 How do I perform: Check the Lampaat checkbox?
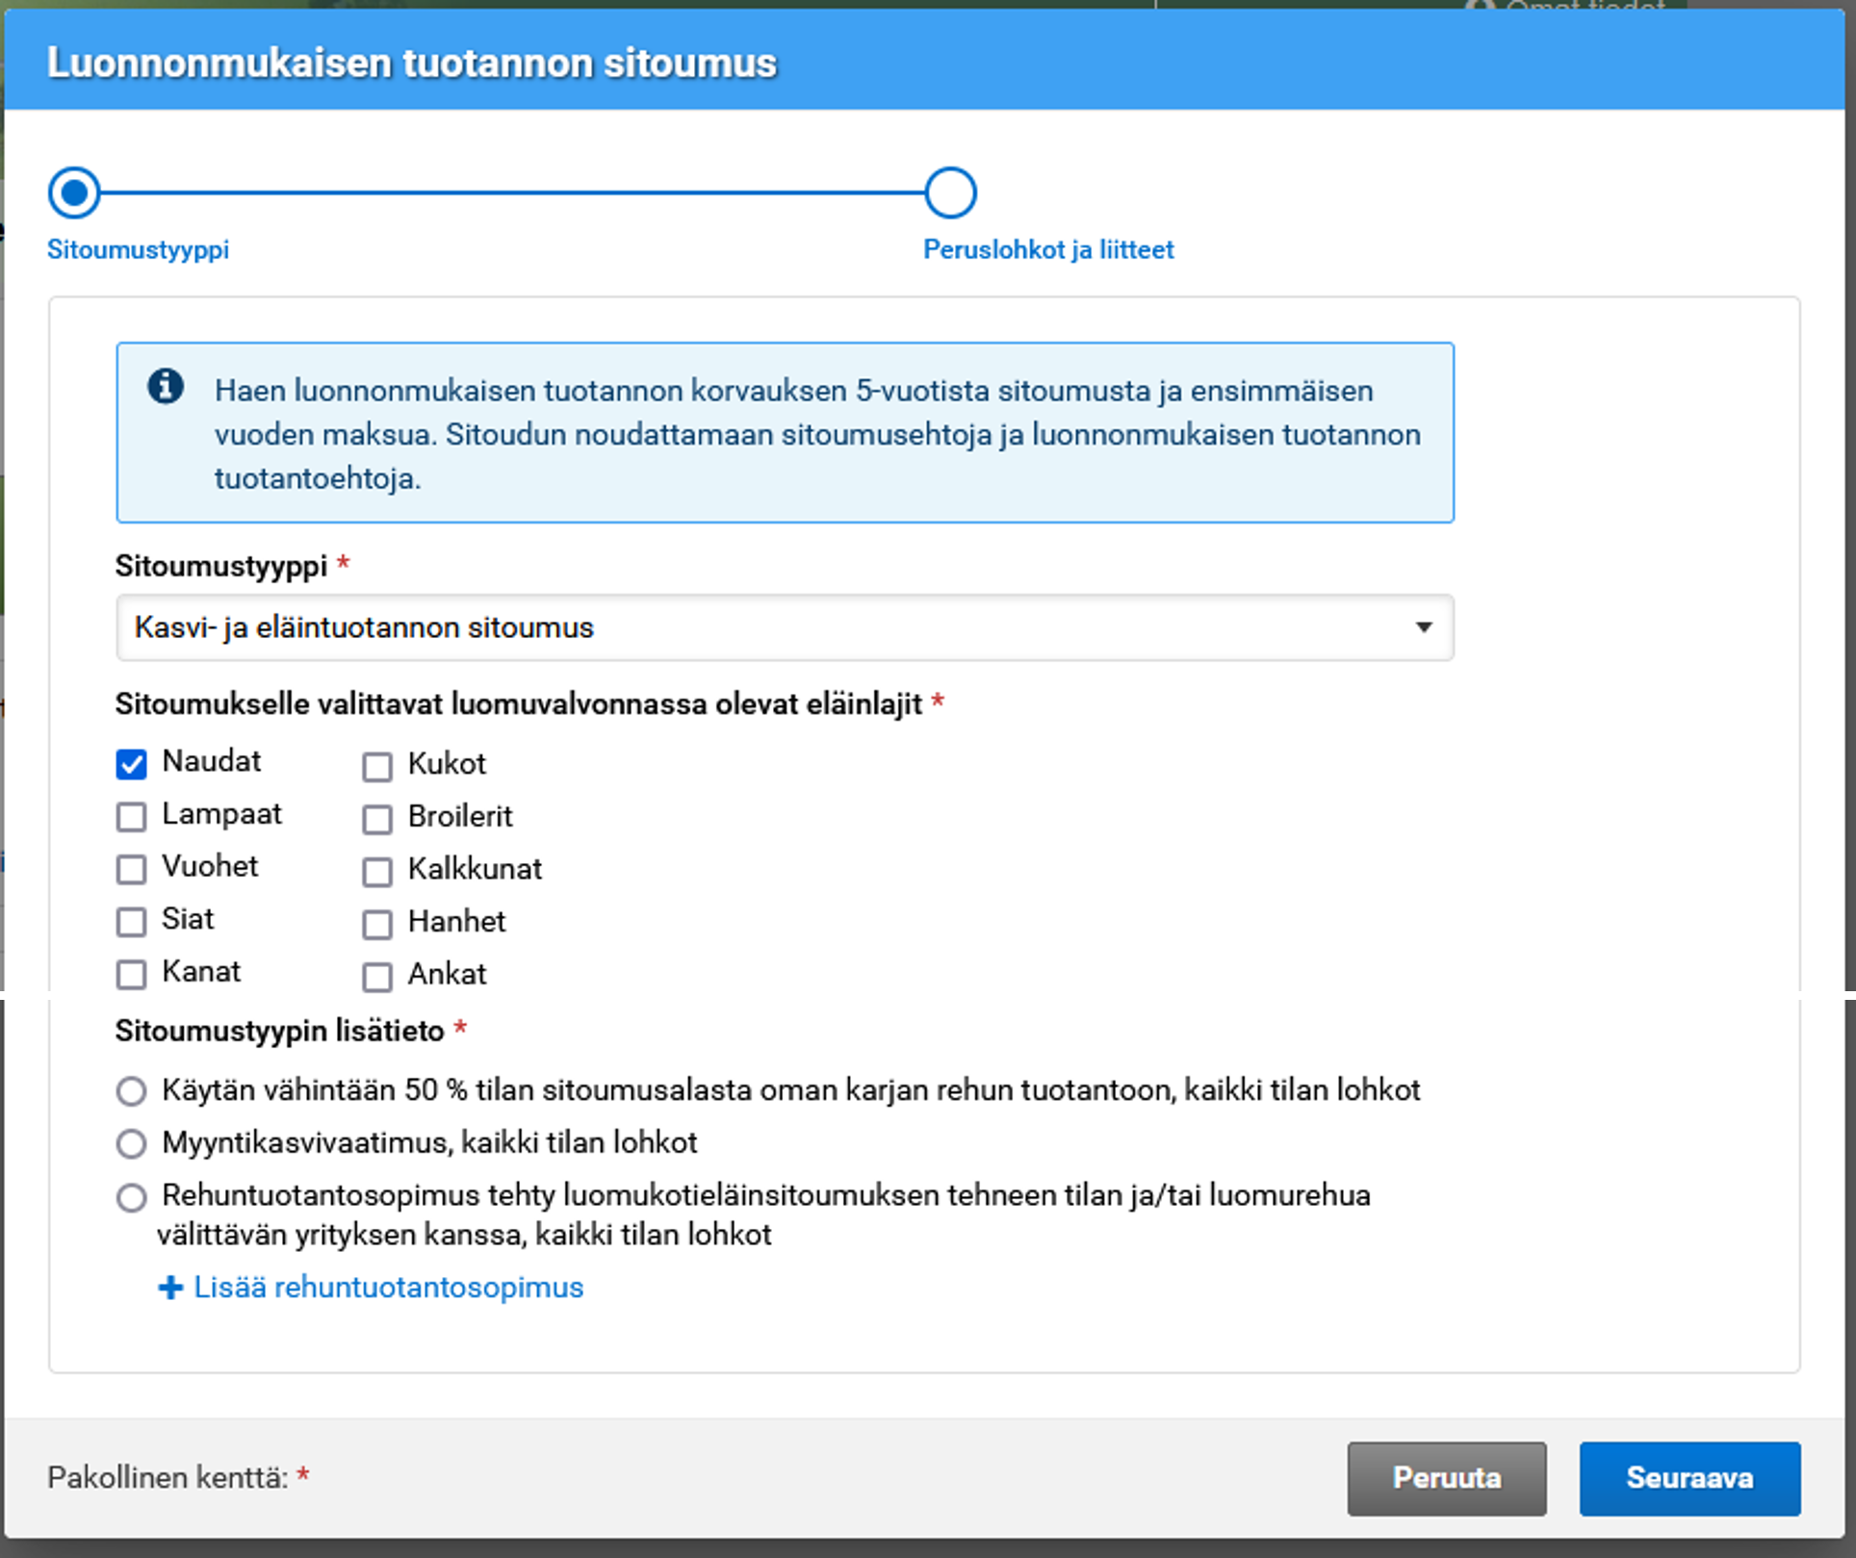click(x=131, y=817)
